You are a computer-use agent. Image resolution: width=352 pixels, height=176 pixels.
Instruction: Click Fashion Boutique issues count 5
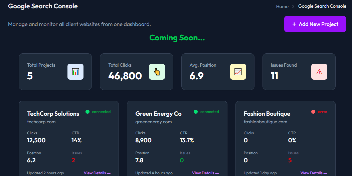pos(290,160)
